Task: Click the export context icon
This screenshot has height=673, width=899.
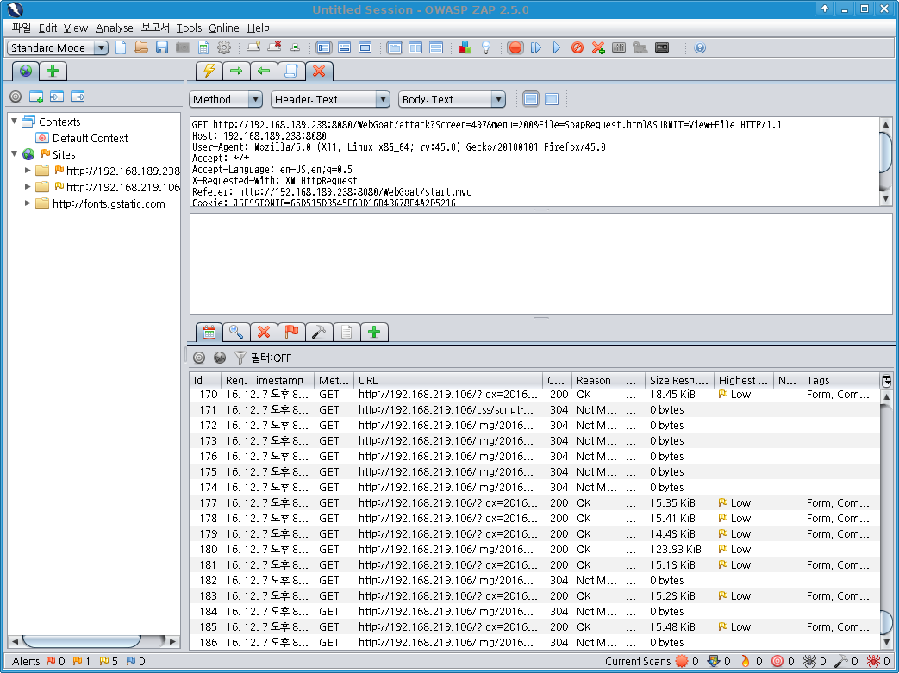Action: (78, 97)
